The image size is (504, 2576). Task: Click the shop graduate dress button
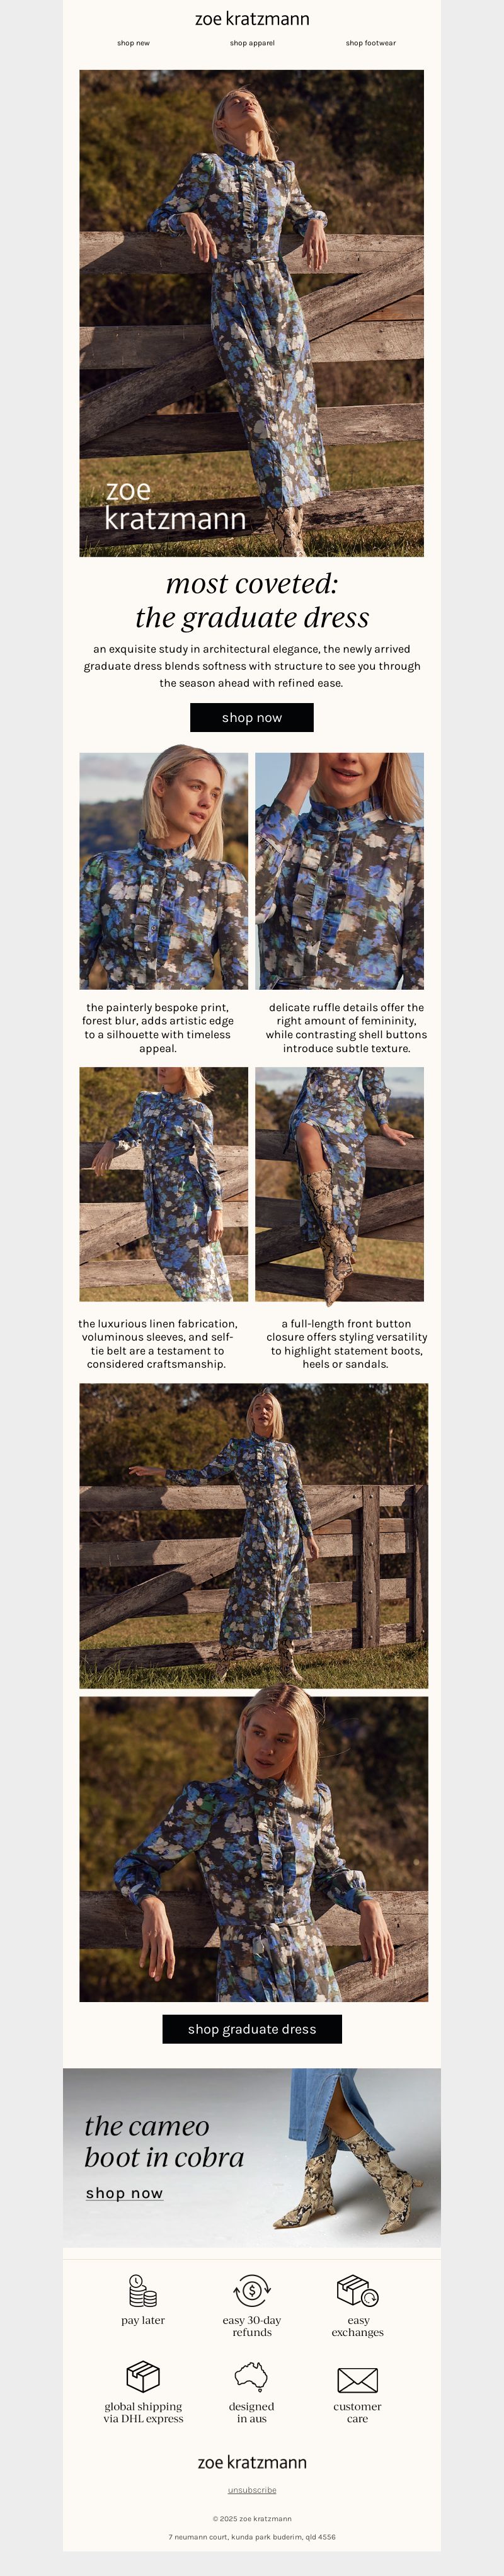pos(252,2029)
